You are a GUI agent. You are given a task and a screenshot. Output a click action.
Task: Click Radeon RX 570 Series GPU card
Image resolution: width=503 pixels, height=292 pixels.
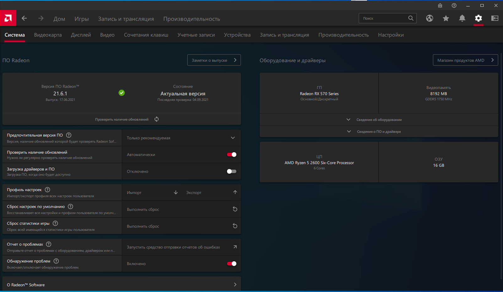coord(319,93)
